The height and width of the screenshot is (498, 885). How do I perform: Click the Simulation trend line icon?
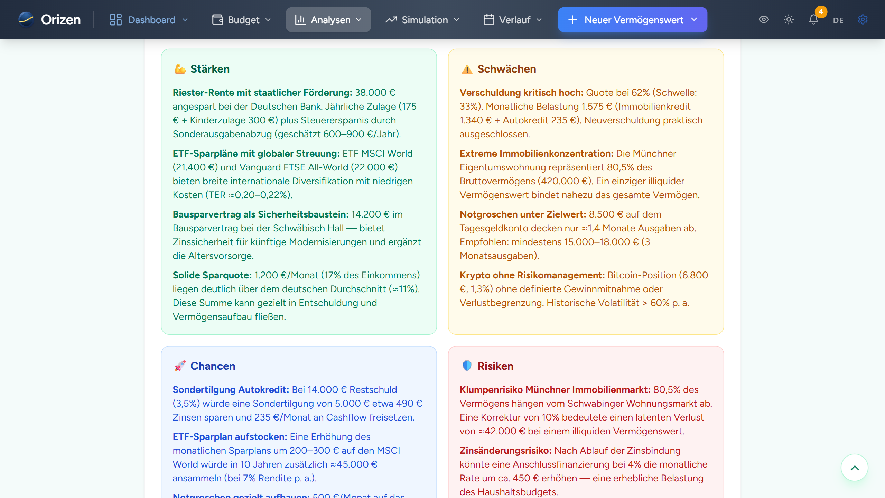[391, 19]
